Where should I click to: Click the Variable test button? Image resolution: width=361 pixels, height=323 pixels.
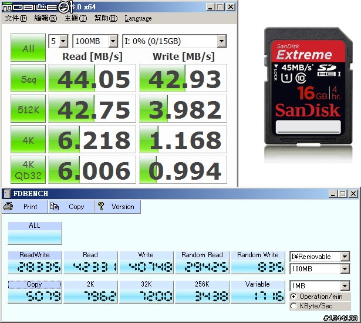(x=258, y=292)
